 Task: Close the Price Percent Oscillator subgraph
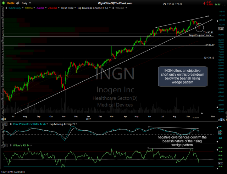[6, 124]
